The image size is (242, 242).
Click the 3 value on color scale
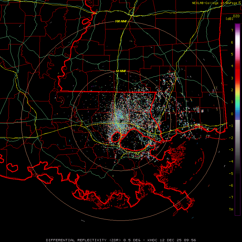(x=232, y=78)
